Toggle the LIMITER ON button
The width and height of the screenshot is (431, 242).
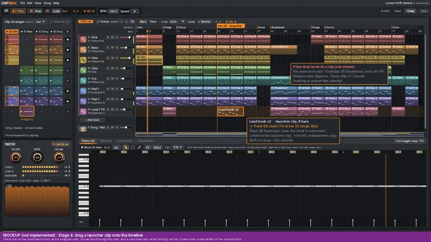click(60, 144)
